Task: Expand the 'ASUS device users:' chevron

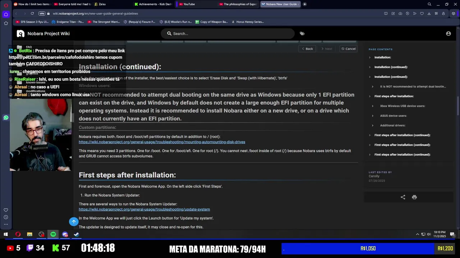Action: tap(372, 116)
